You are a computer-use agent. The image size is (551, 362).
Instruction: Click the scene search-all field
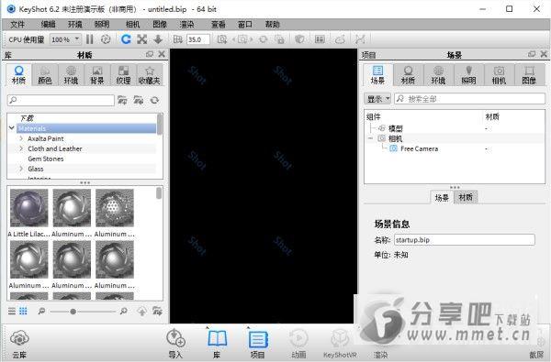(469, 99)
